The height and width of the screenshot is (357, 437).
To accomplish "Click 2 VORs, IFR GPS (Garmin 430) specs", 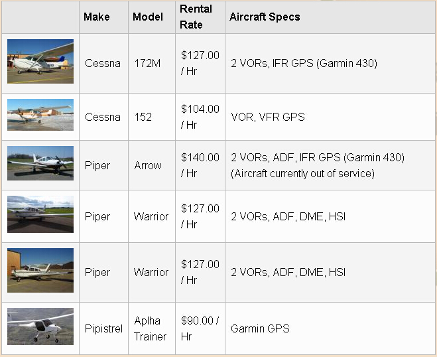I will 304,63.
